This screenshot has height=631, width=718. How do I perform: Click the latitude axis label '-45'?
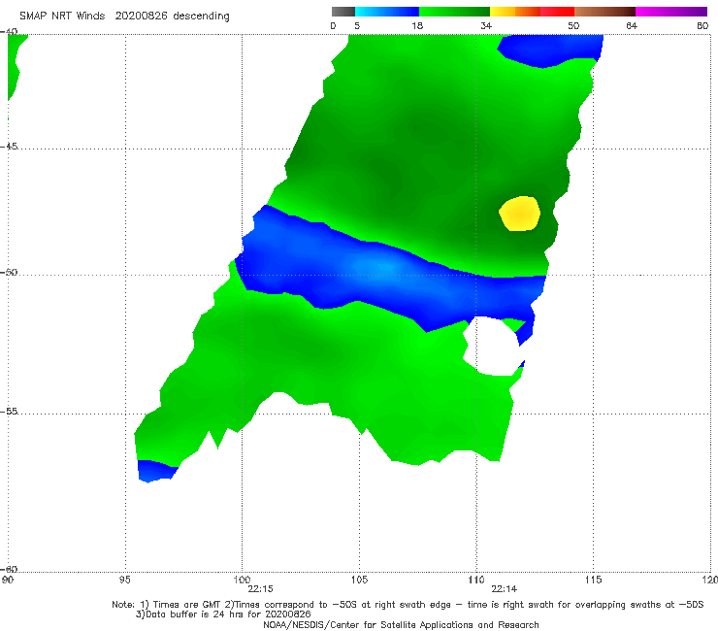coord(9,147)
